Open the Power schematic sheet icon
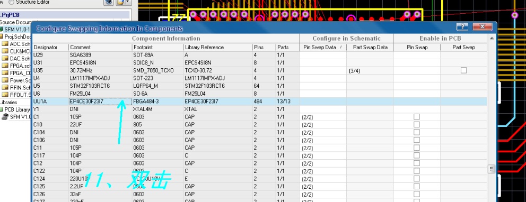The image size is (526, 202). point(5,80)
